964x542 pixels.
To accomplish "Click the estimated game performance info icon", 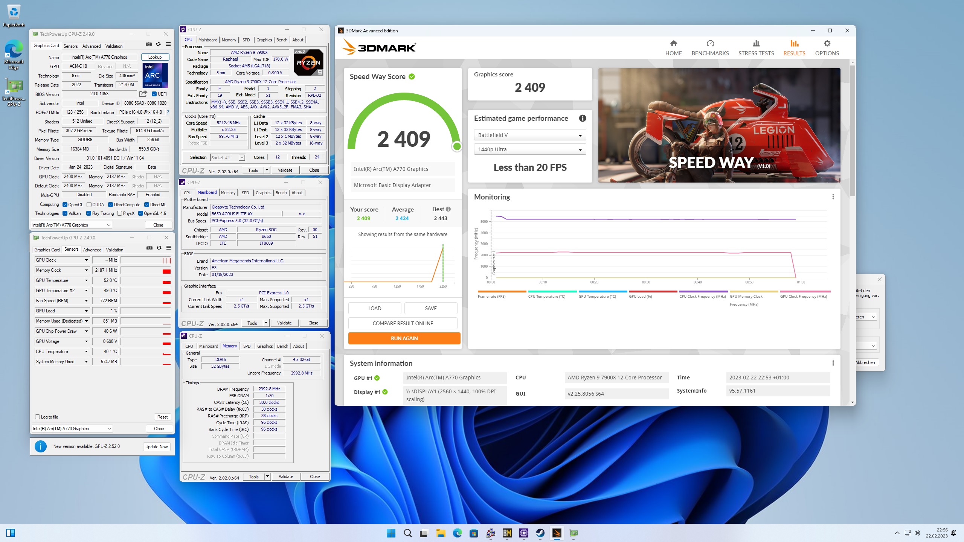I will pos(583,118).
